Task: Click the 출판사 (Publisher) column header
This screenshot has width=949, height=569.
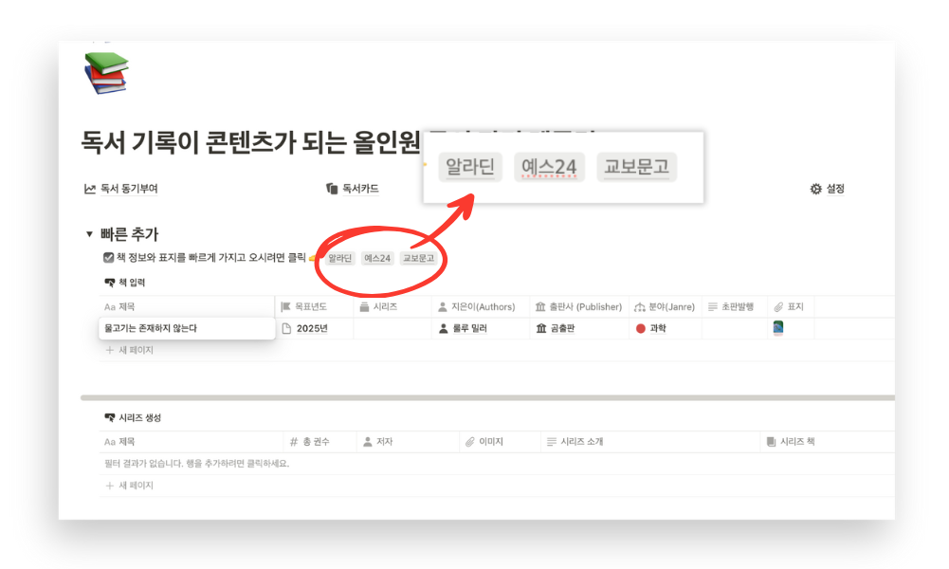Action: 578,307
